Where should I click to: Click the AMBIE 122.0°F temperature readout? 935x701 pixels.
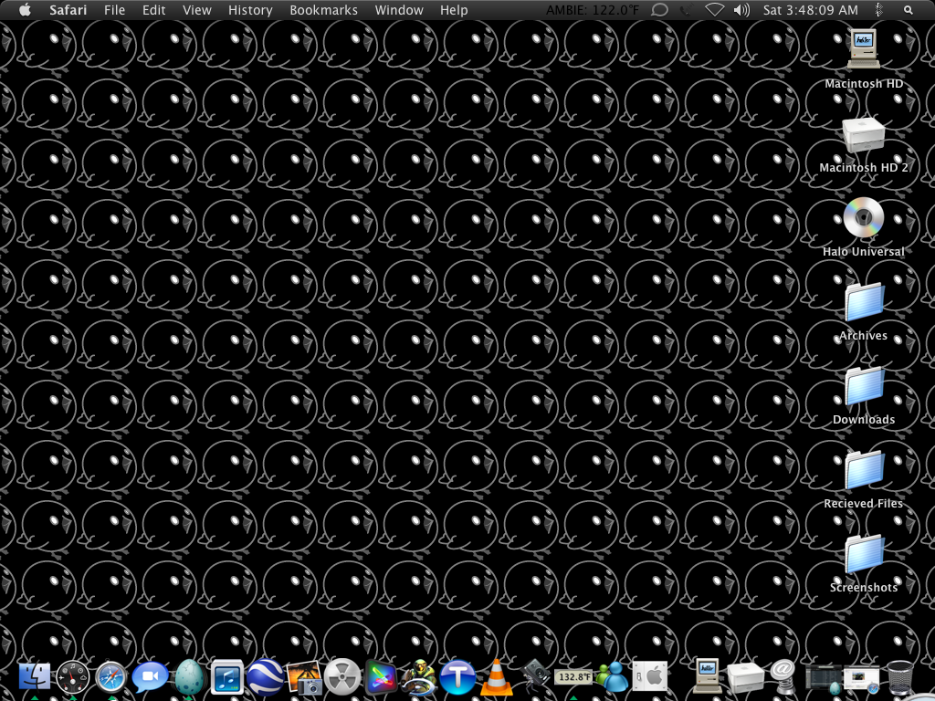click(x=593, y=10)
